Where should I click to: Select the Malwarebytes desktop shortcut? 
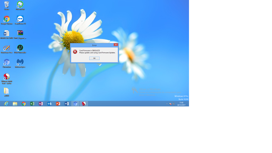click(x=20, y=63)
